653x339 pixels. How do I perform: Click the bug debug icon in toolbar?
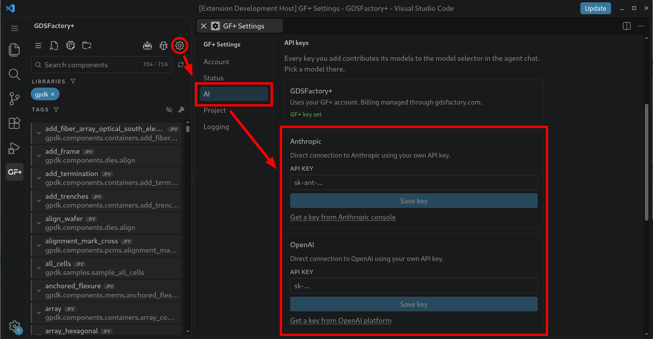coord(164,46)
